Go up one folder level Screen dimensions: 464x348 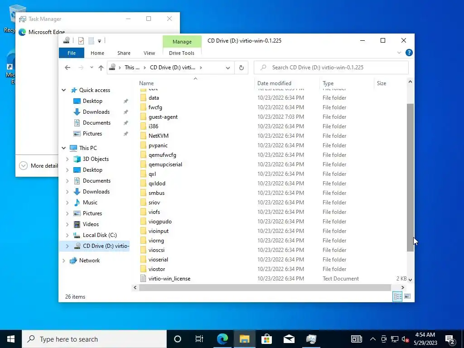101,68
